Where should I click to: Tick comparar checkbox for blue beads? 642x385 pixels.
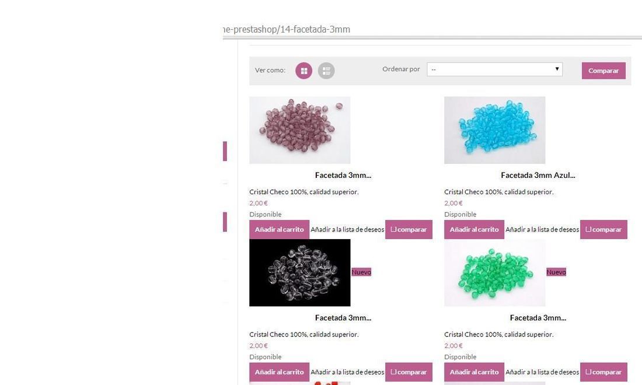click(x=588, y=229)
